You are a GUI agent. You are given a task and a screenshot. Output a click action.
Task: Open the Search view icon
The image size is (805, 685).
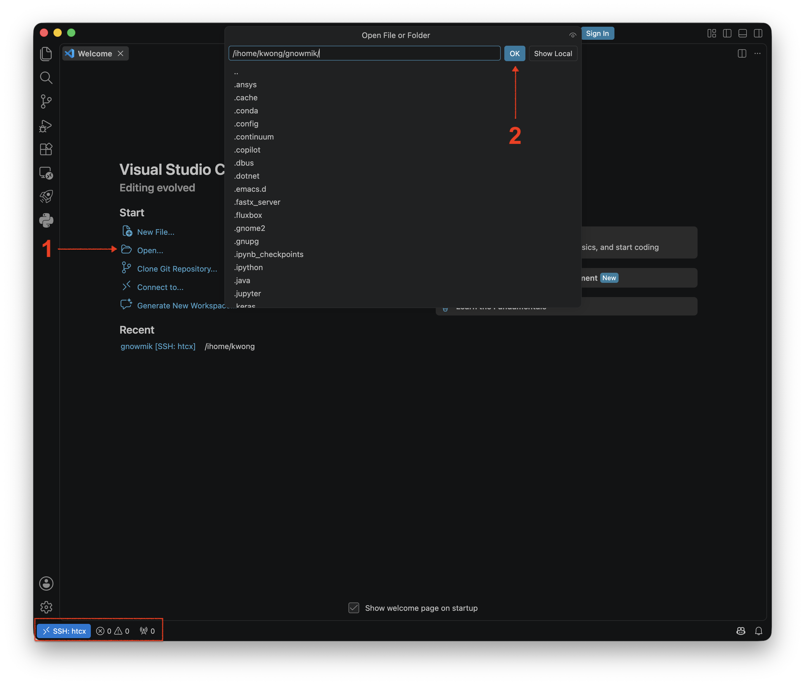46,78
